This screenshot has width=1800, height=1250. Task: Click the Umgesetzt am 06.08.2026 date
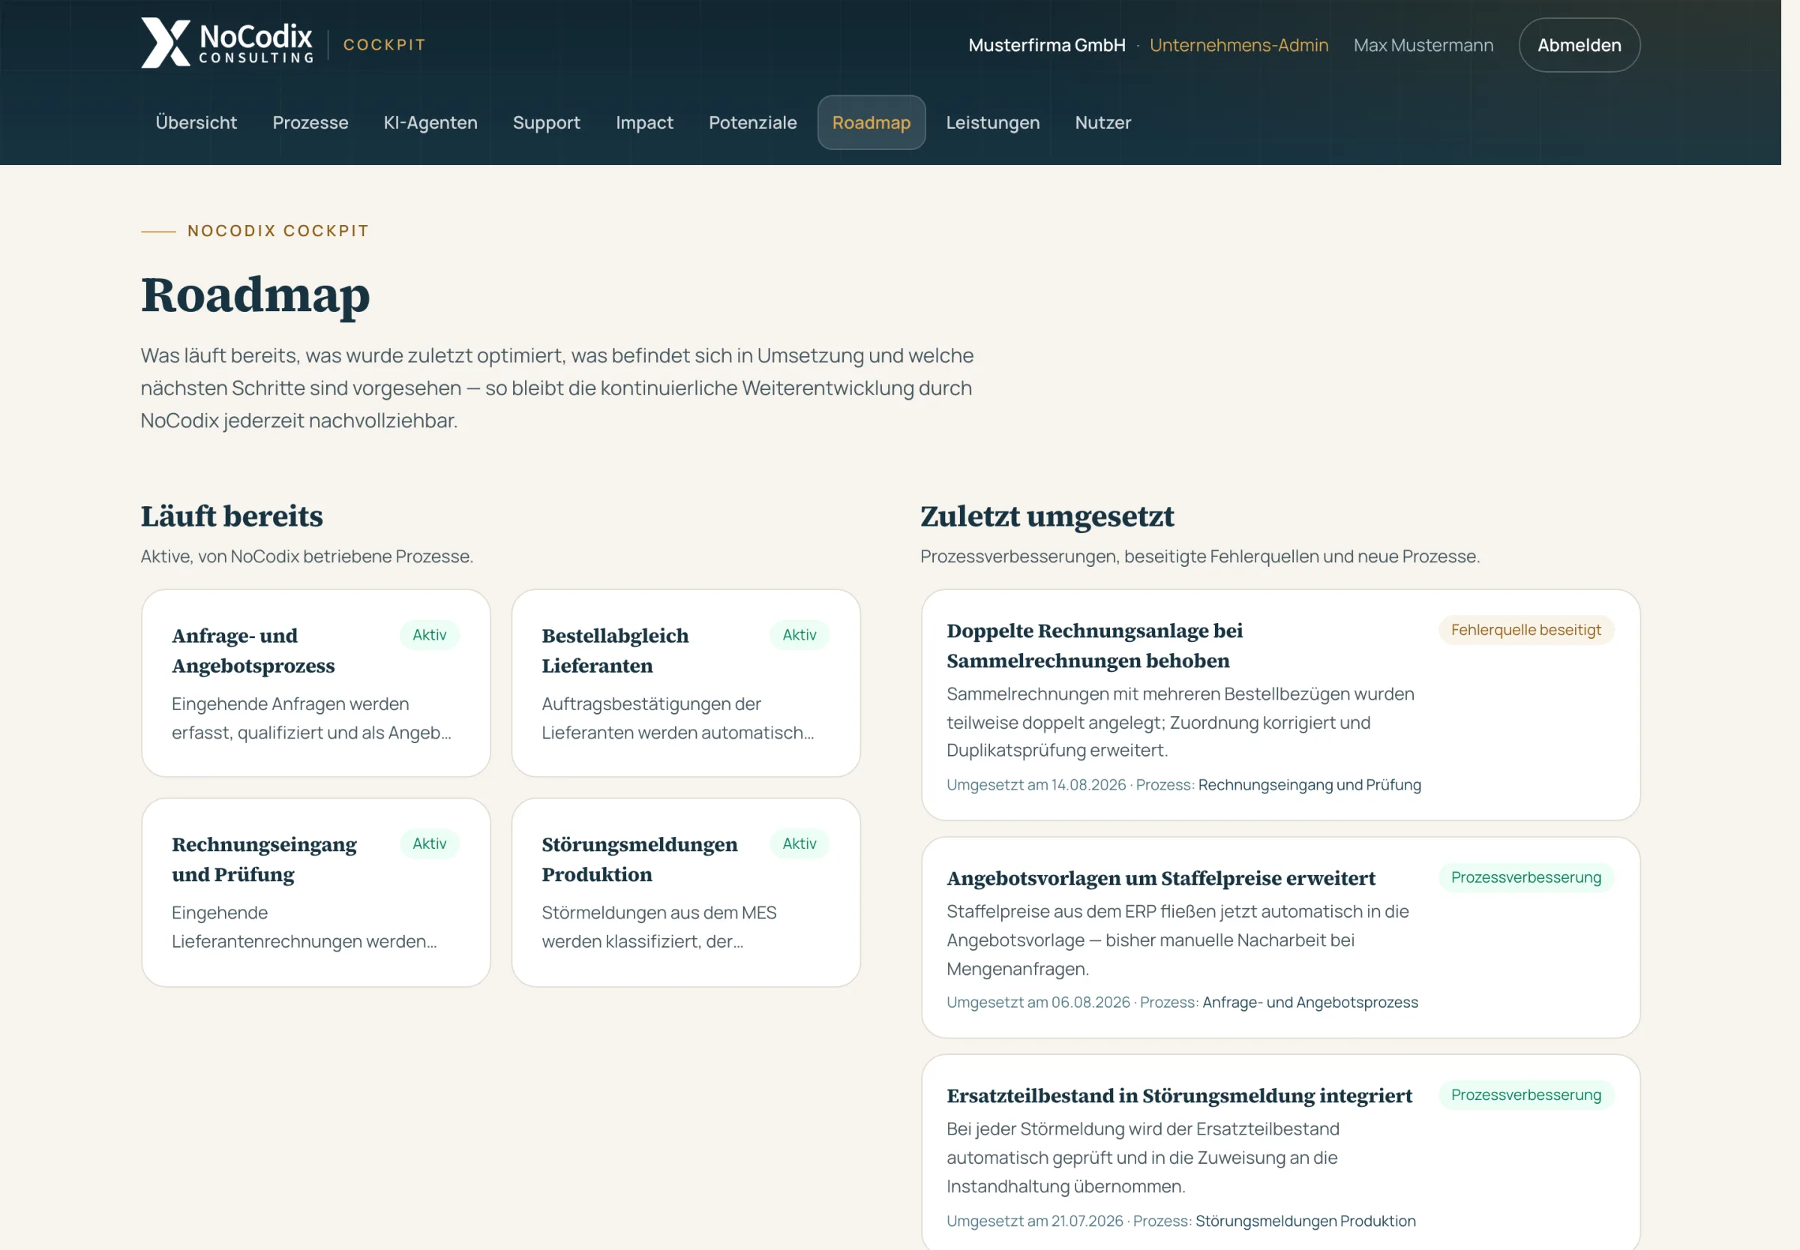[x=1038, y=1003]
